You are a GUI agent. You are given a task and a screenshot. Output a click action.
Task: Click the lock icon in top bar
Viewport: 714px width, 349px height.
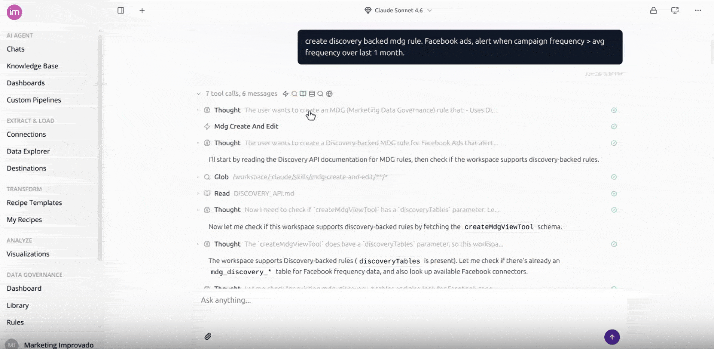coord(653,10)
